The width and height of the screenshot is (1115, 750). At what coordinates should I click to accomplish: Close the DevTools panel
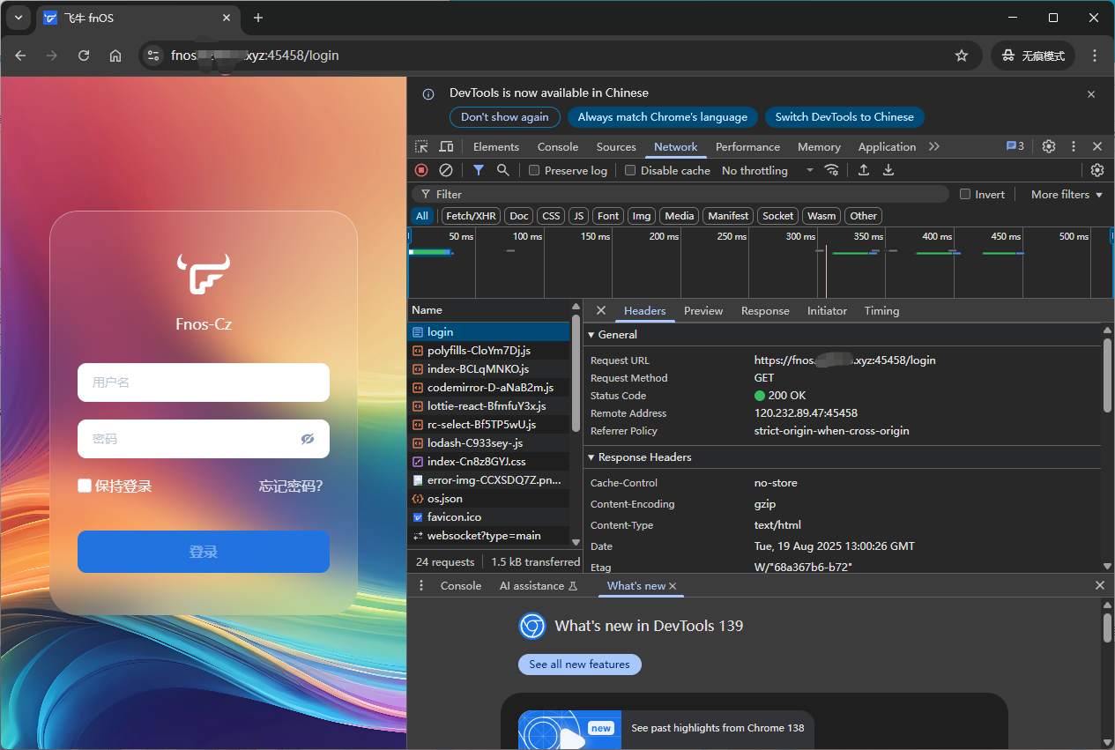pyautogui.click(x=1097, y=147)
